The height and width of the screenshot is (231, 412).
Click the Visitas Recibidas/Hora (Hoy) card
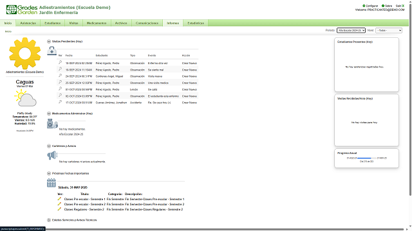click(x=366, y=120)
